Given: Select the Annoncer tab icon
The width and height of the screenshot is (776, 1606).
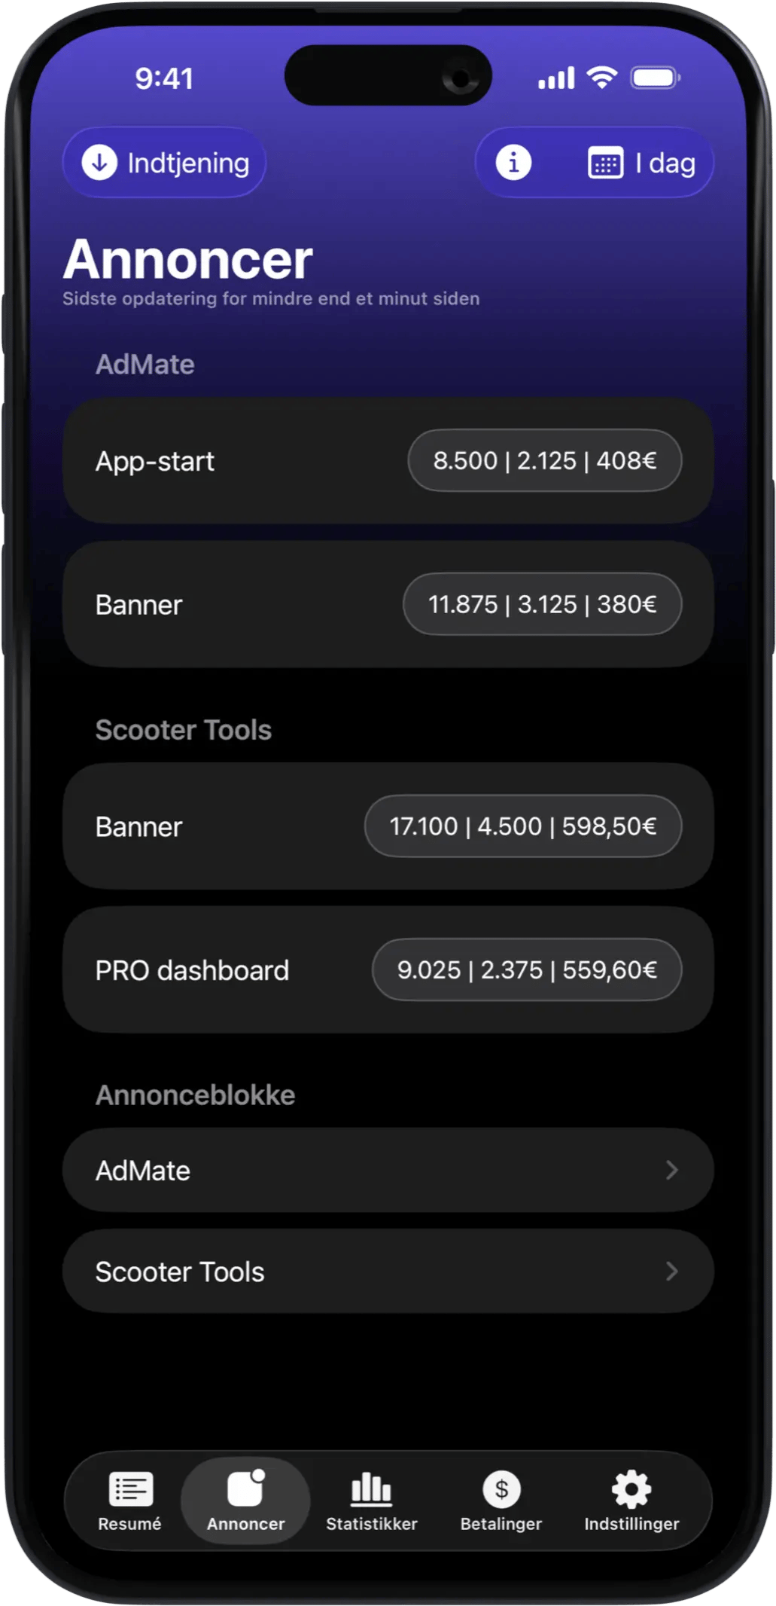Looking at the screenshot, I should [246, 1488].
